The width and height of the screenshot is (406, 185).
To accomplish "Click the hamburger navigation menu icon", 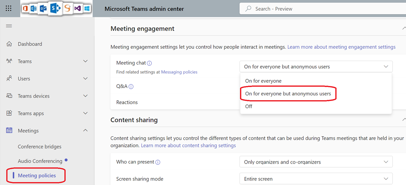I will coord(9,26).
